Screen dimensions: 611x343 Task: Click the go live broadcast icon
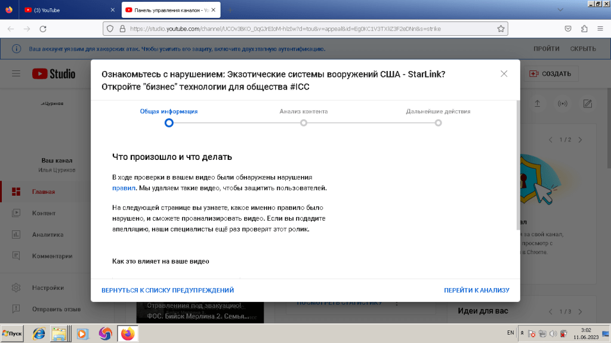(562, 104)
